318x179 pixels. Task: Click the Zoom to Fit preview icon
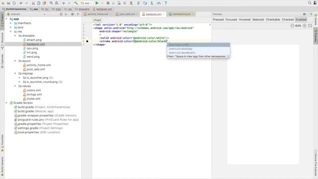point(310,26)
